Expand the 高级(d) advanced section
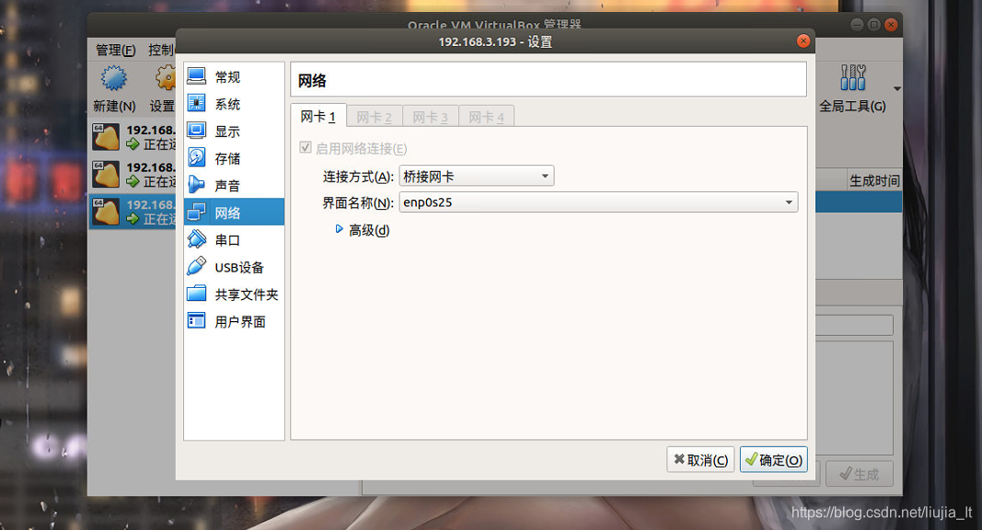Viewport: 982px width, 530px height. (339, 229)
